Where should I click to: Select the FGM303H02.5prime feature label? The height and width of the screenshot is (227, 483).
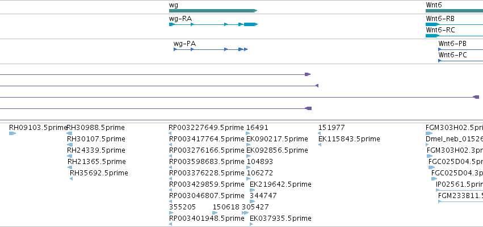click(455, 128)
